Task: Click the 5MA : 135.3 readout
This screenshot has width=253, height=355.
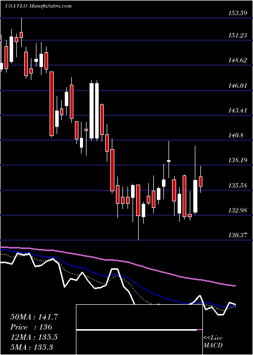Action: [31, 347]
